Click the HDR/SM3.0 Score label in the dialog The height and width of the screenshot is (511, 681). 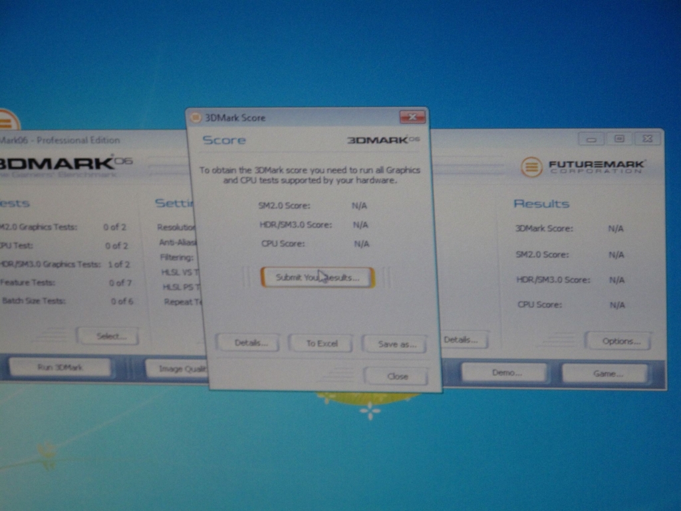(x=295, y=225)
